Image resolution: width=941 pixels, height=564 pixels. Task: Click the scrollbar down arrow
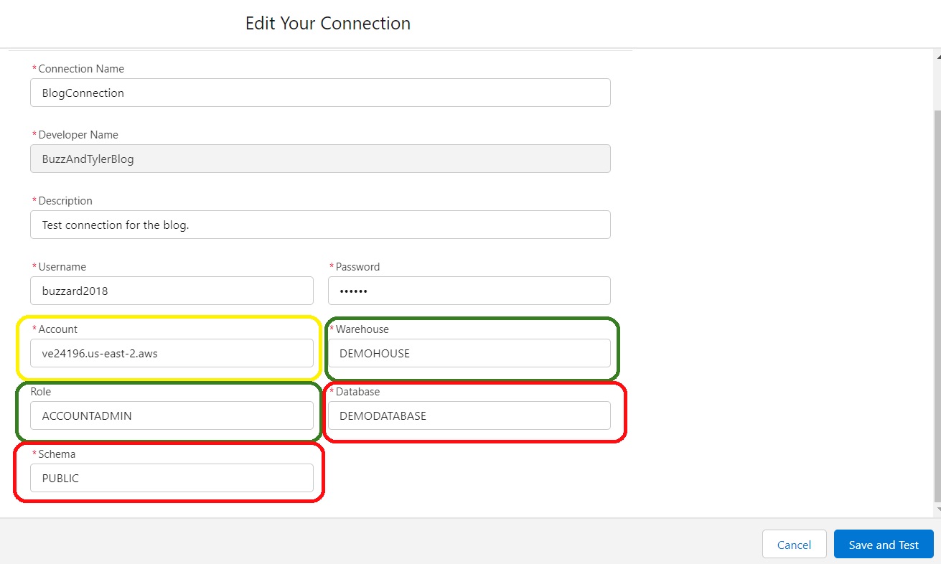(937, 509)
